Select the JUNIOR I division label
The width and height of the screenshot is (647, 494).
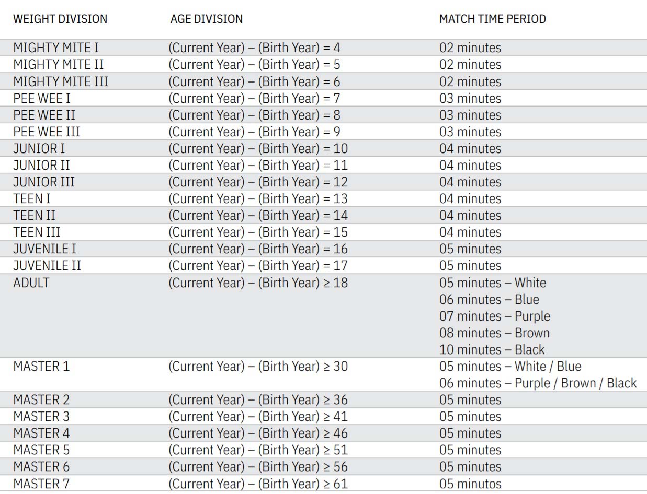tap(39, 148)
